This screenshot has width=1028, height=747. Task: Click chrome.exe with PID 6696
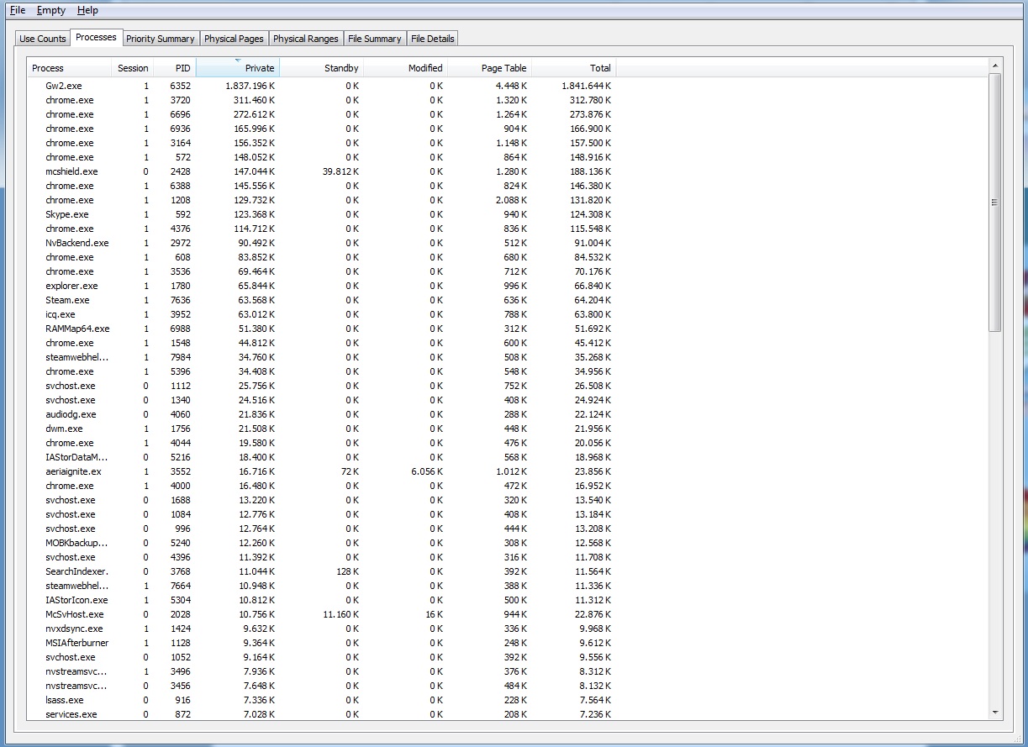point(70,114)
